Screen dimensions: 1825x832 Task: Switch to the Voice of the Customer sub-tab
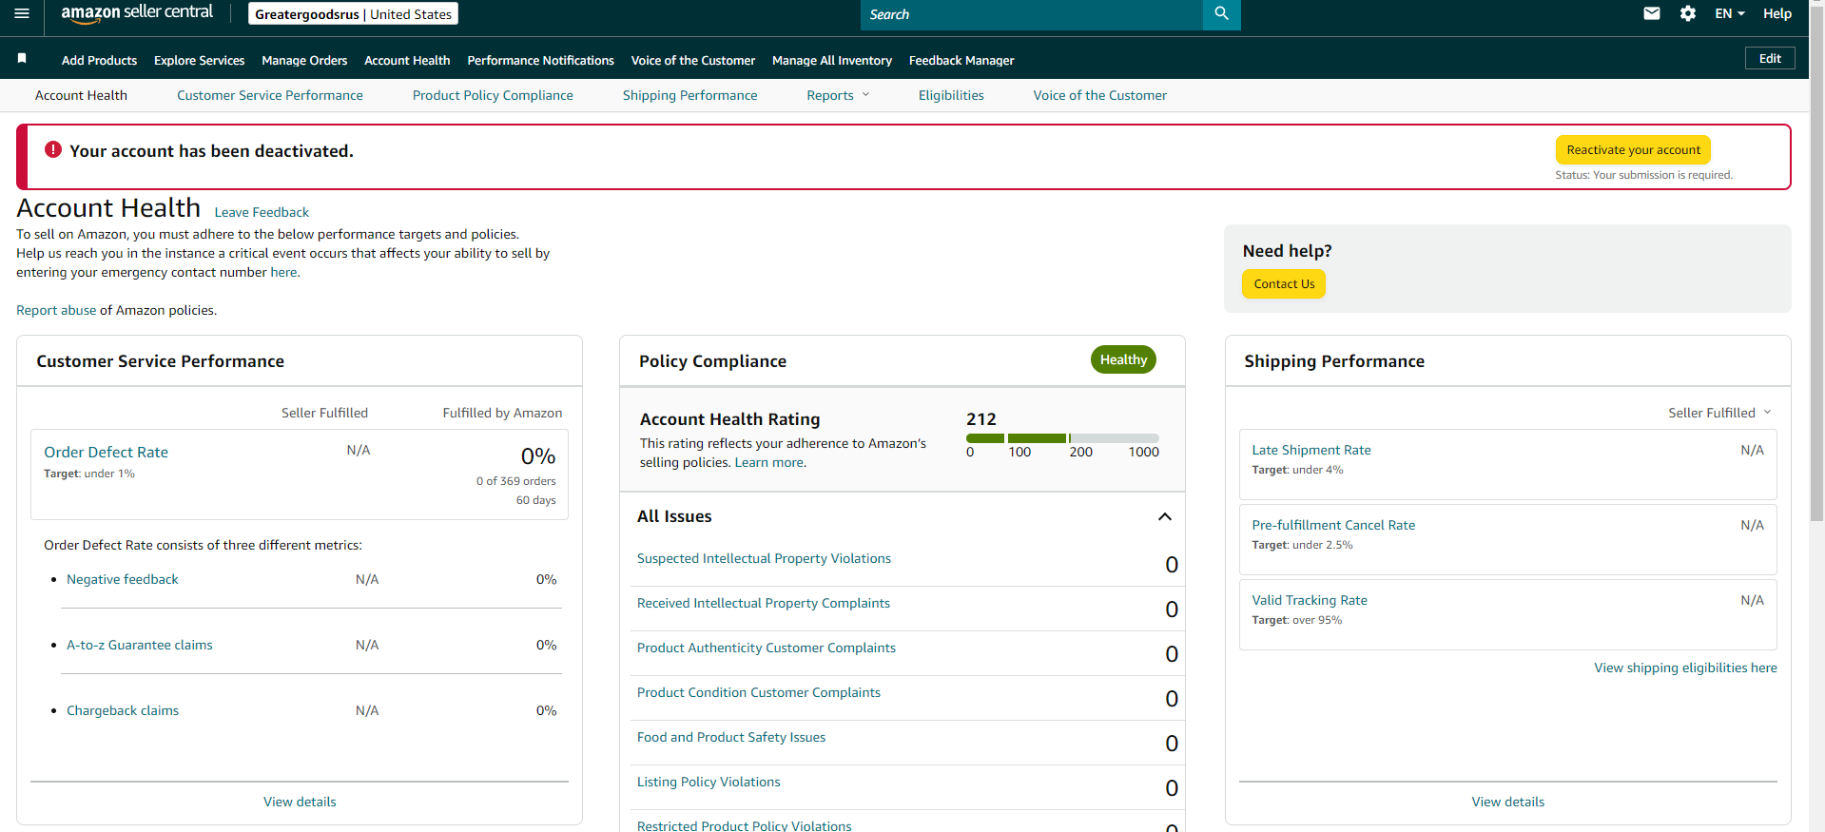pyautogui.click(x=1100, y=95)
